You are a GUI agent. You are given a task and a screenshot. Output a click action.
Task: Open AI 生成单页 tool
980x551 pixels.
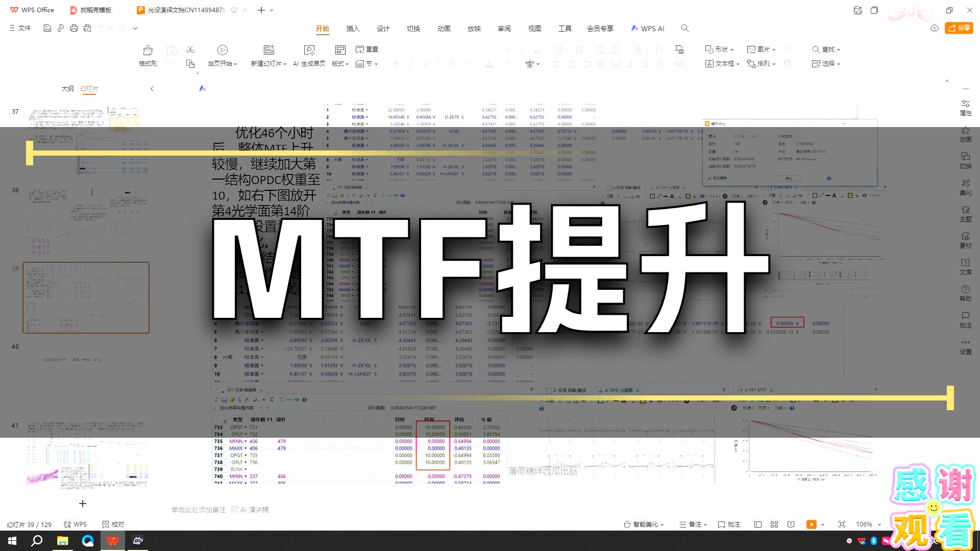pos(309,56)
